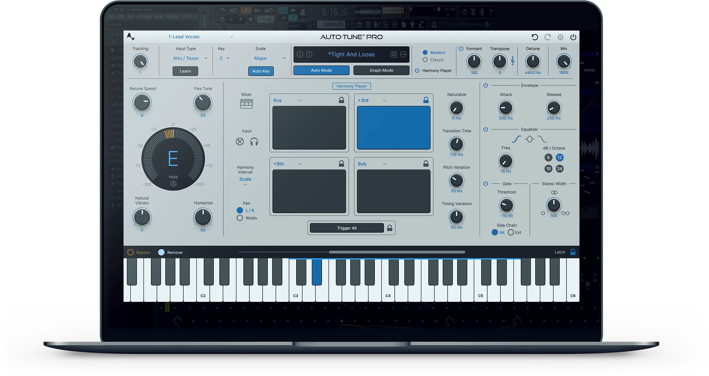Image resolution: width=709 pixels, height=376 pixels.
Task: Set Pan to Width mode
Action: (240, 218)
